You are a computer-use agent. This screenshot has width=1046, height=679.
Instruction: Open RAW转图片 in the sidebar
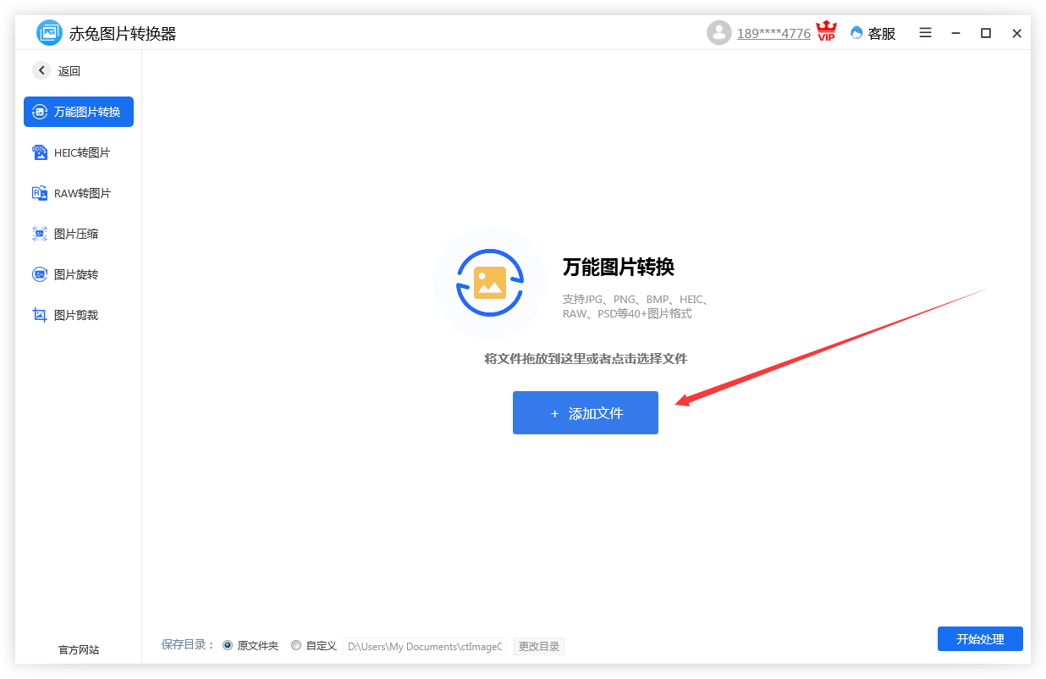79,193
